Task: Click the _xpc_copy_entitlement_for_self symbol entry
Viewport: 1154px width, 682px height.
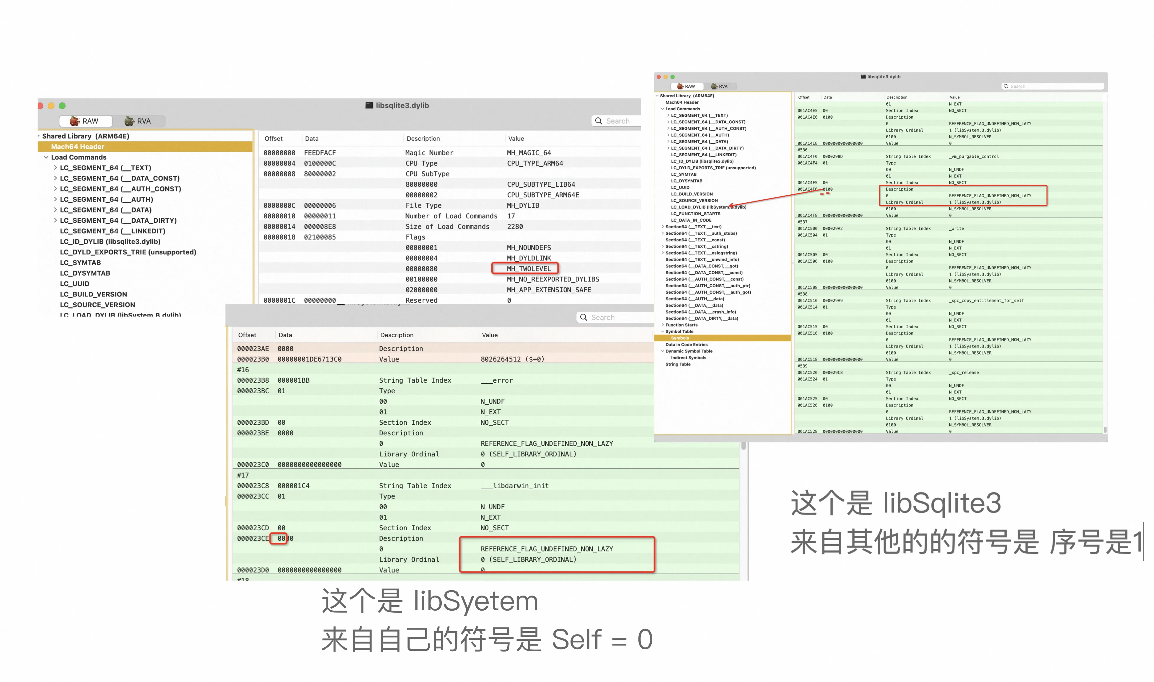Action: [x=986, y=301]
